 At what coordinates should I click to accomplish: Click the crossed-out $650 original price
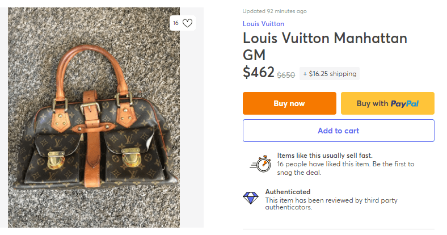point(286,74)
